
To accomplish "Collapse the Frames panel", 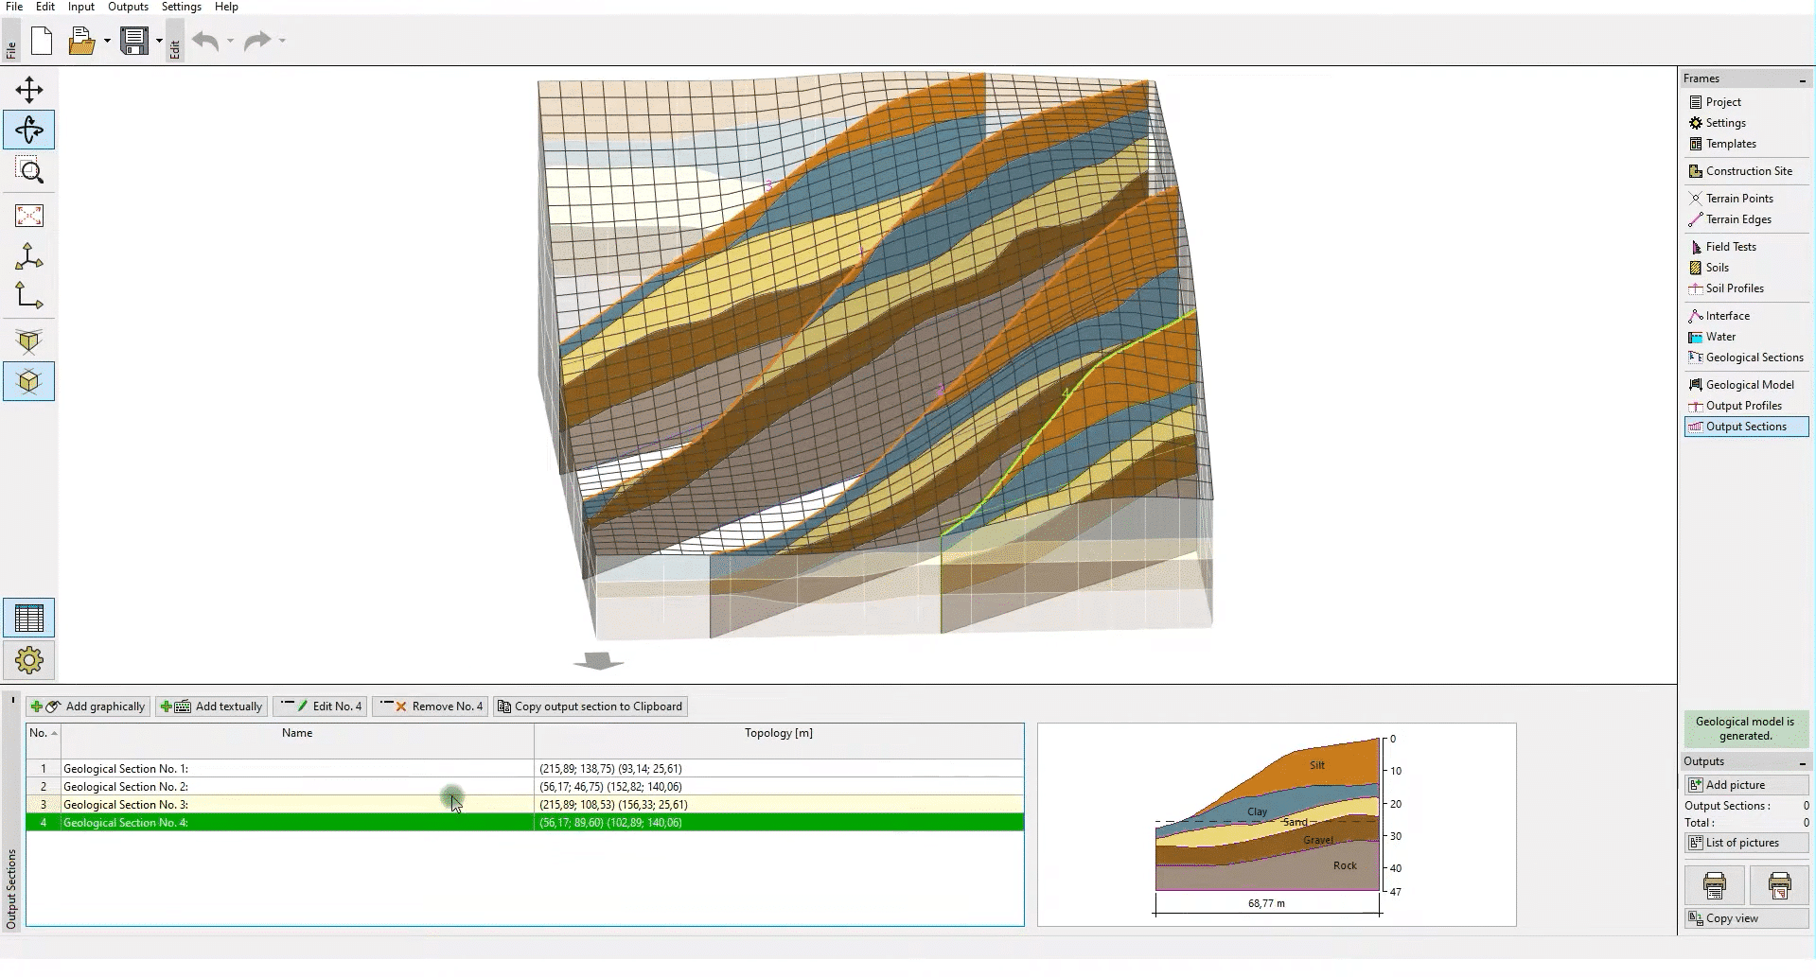I will [1802, 79].
